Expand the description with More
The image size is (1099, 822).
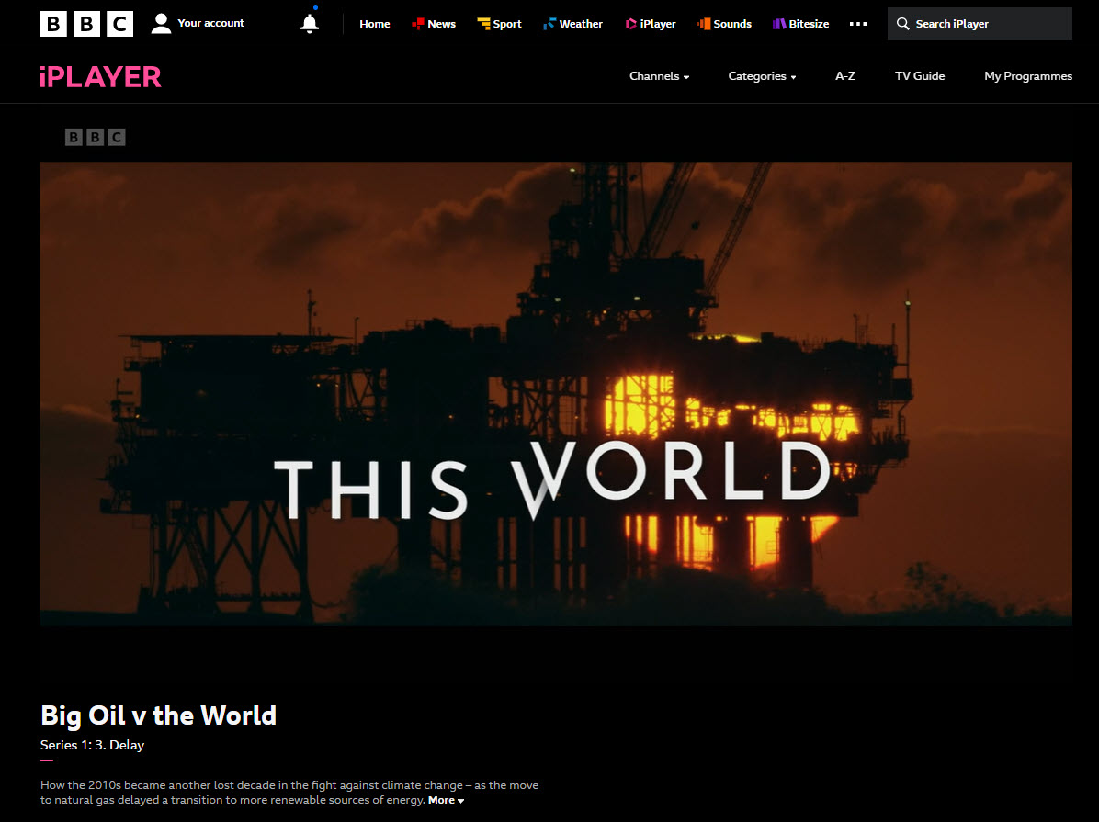[446, 800]
